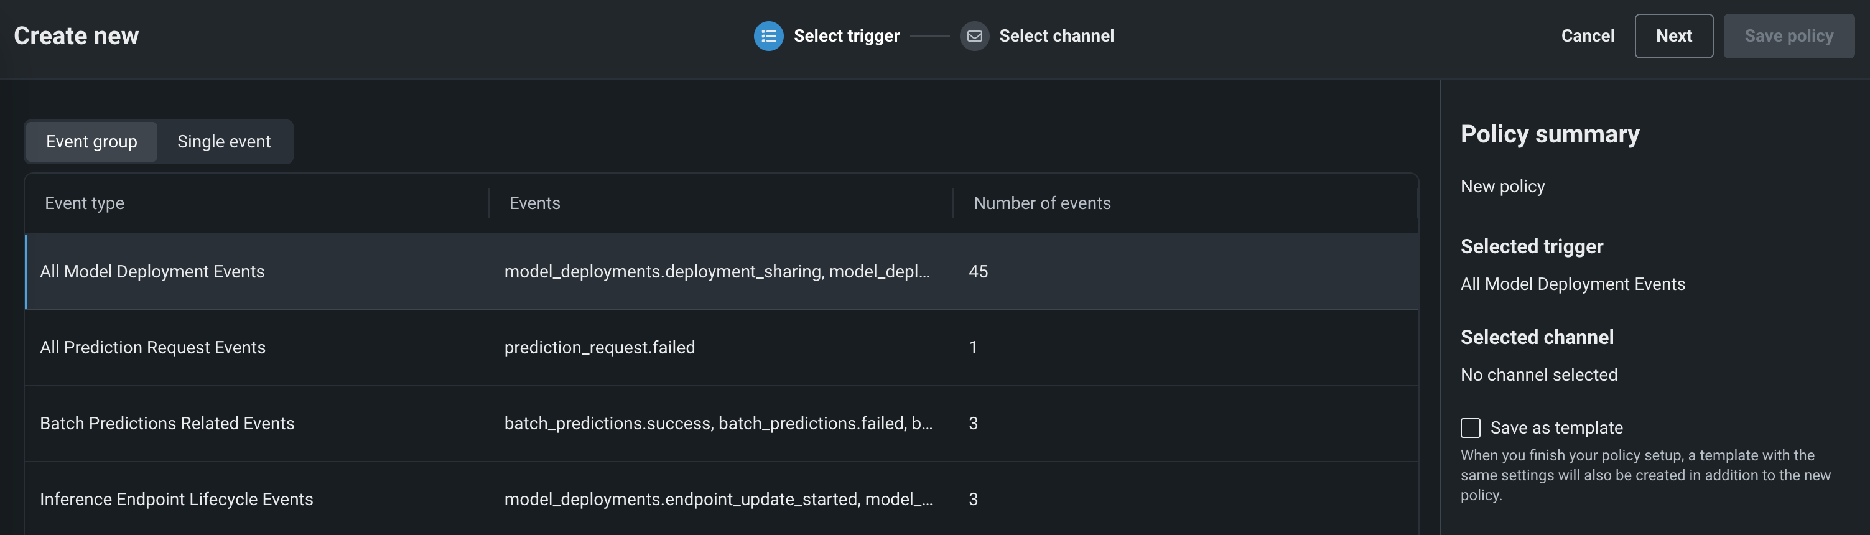Click the Select channel envelope icon

coord(974,36)
